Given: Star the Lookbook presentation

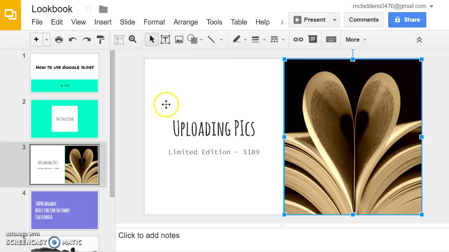Looking at the screenshot, I should (x=89, y=9).
